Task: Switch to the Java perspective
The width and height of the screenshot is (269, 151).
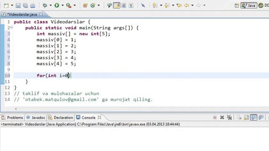Action: [249, 5]
